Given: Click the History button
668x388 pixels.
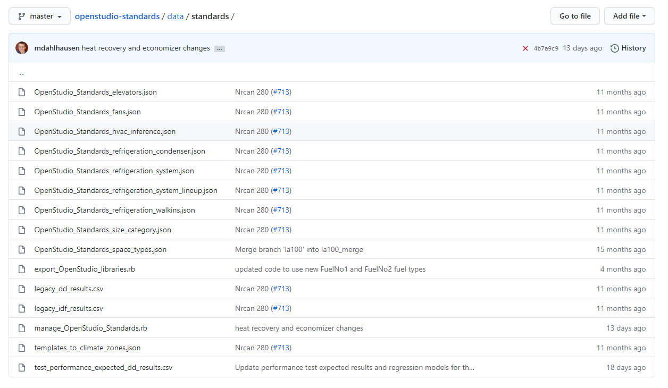Looking at the screenshot, I should click(x=628, y=48).
